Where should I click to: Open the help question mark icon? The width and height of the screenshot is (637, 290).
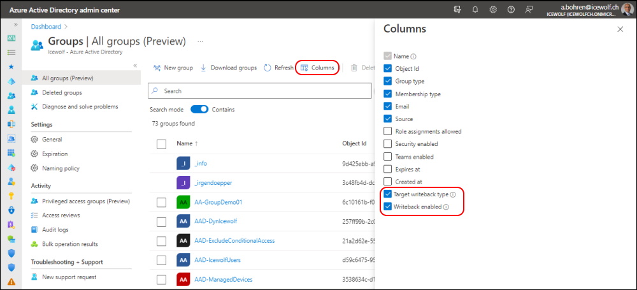point(511,10)
